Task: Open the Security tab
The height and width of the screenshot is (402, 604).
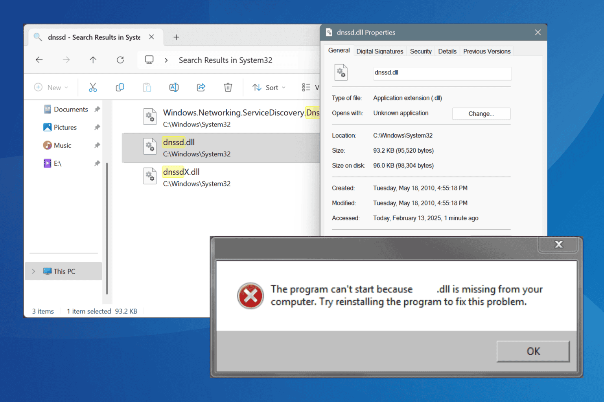Action: 421,51
